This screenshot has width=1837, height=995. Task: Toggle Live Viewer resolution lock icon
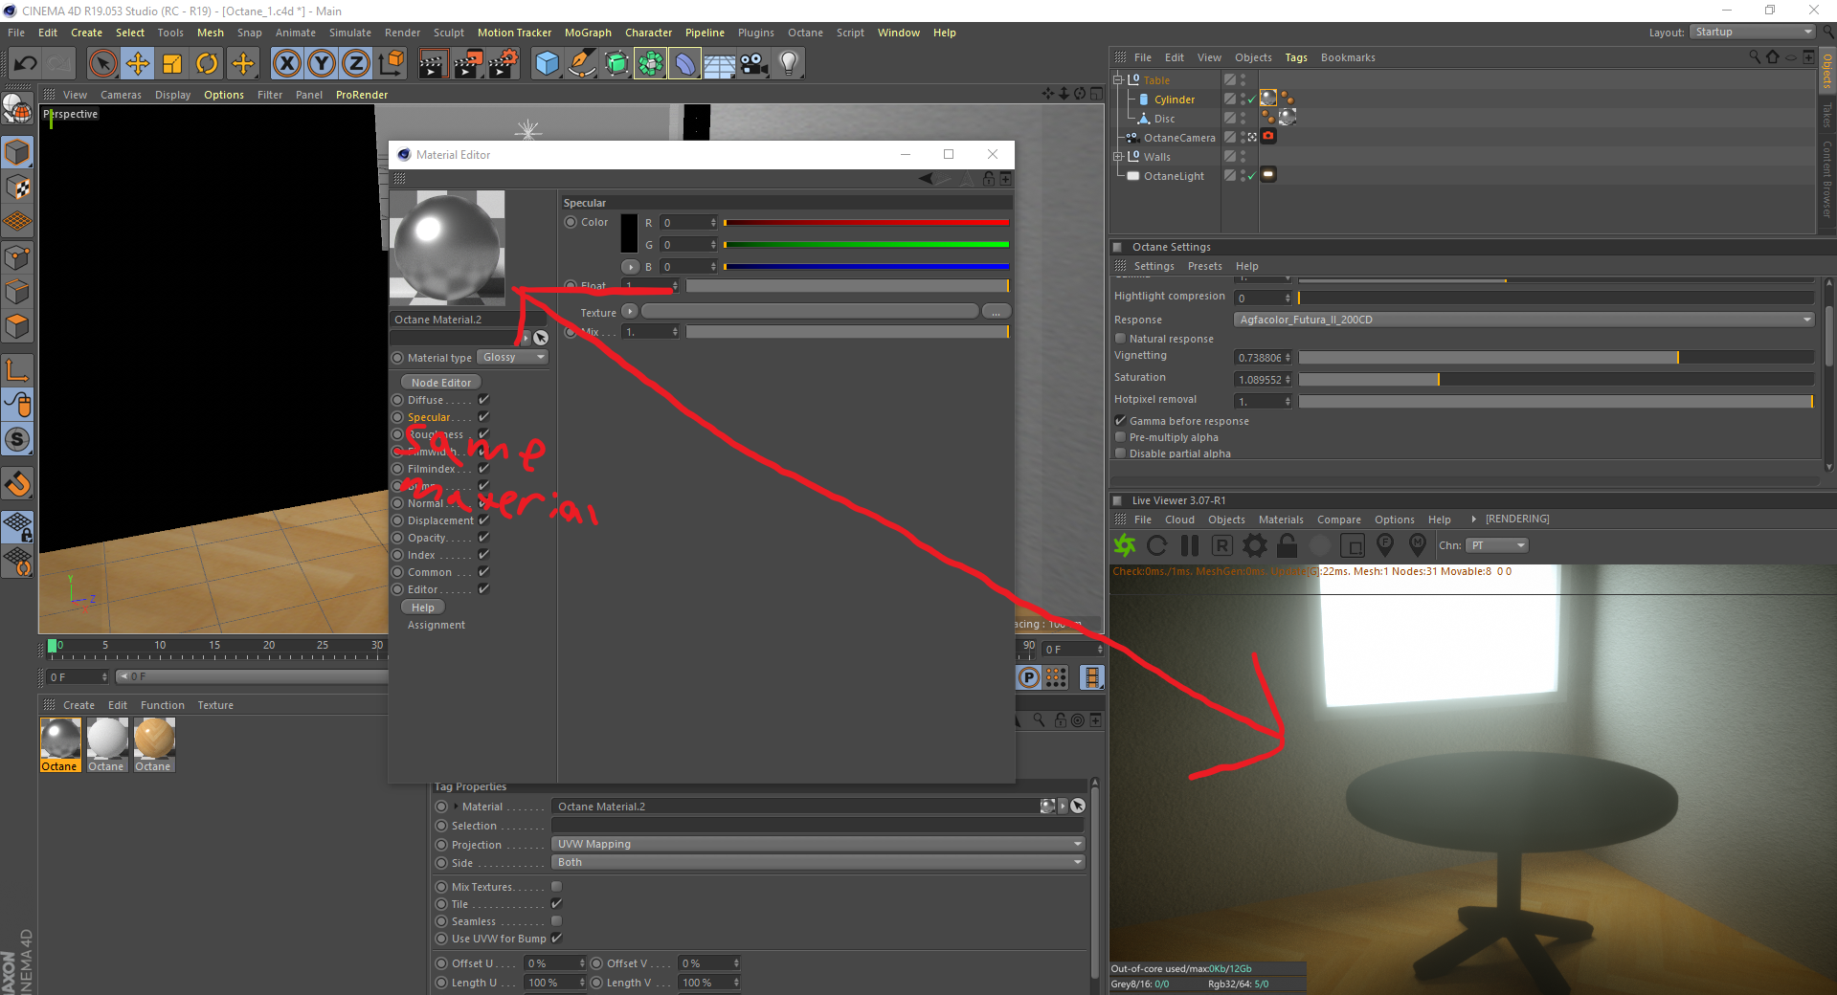tap(1288, 545)
